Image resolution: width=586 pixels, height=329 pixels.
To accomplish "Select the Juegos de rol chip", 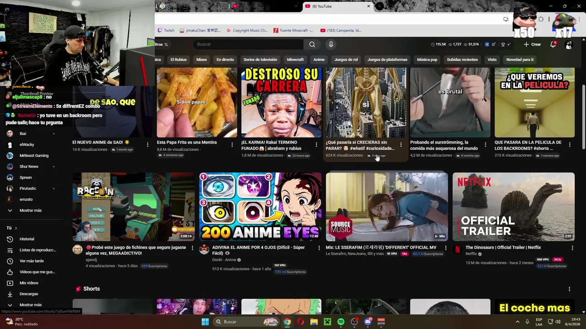I will click(346, 59).
